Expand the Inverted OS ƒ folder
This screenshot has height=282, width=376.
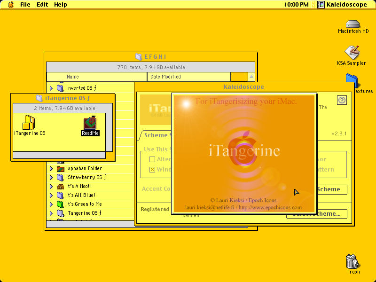(x=51, y=88)
